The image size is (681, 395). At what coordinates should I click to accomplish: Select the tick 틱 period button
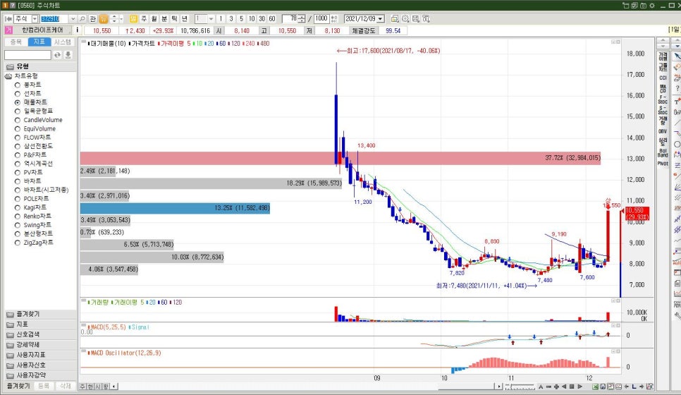coord(174,18)
